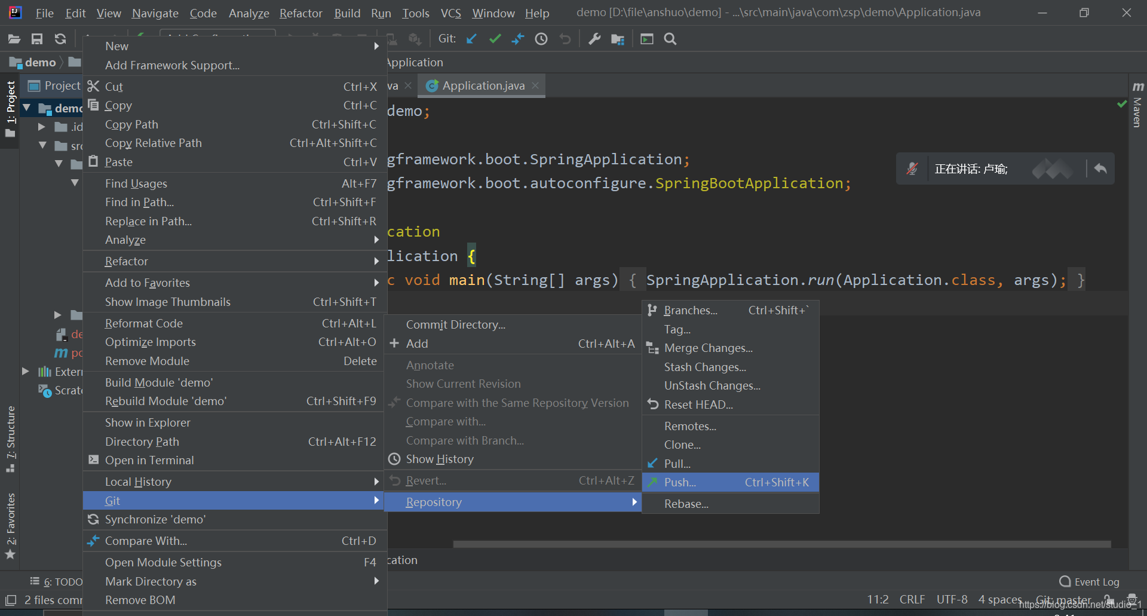Screen dimensions: 1147x616
Task: Expand the .idea folder tree node
Action: click(42, 127)
